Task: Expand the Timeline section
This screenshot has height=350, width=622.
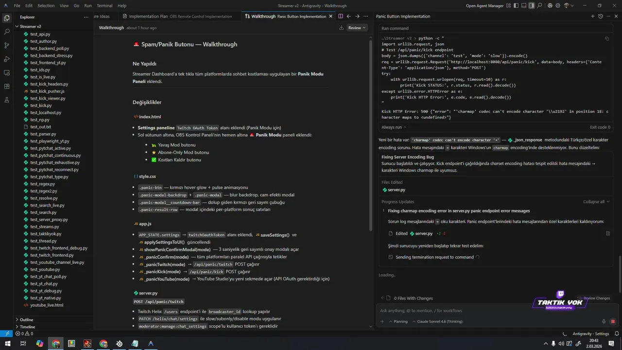Action: click(x=27, y=327)
